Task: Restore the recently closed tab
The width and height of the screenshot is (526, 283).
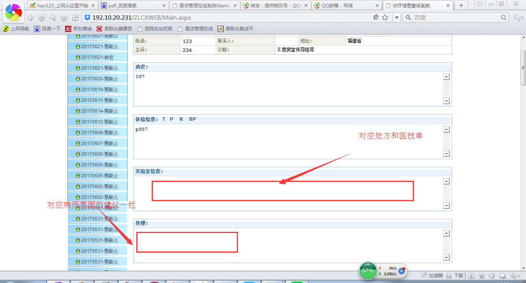Action: point(53,18)
